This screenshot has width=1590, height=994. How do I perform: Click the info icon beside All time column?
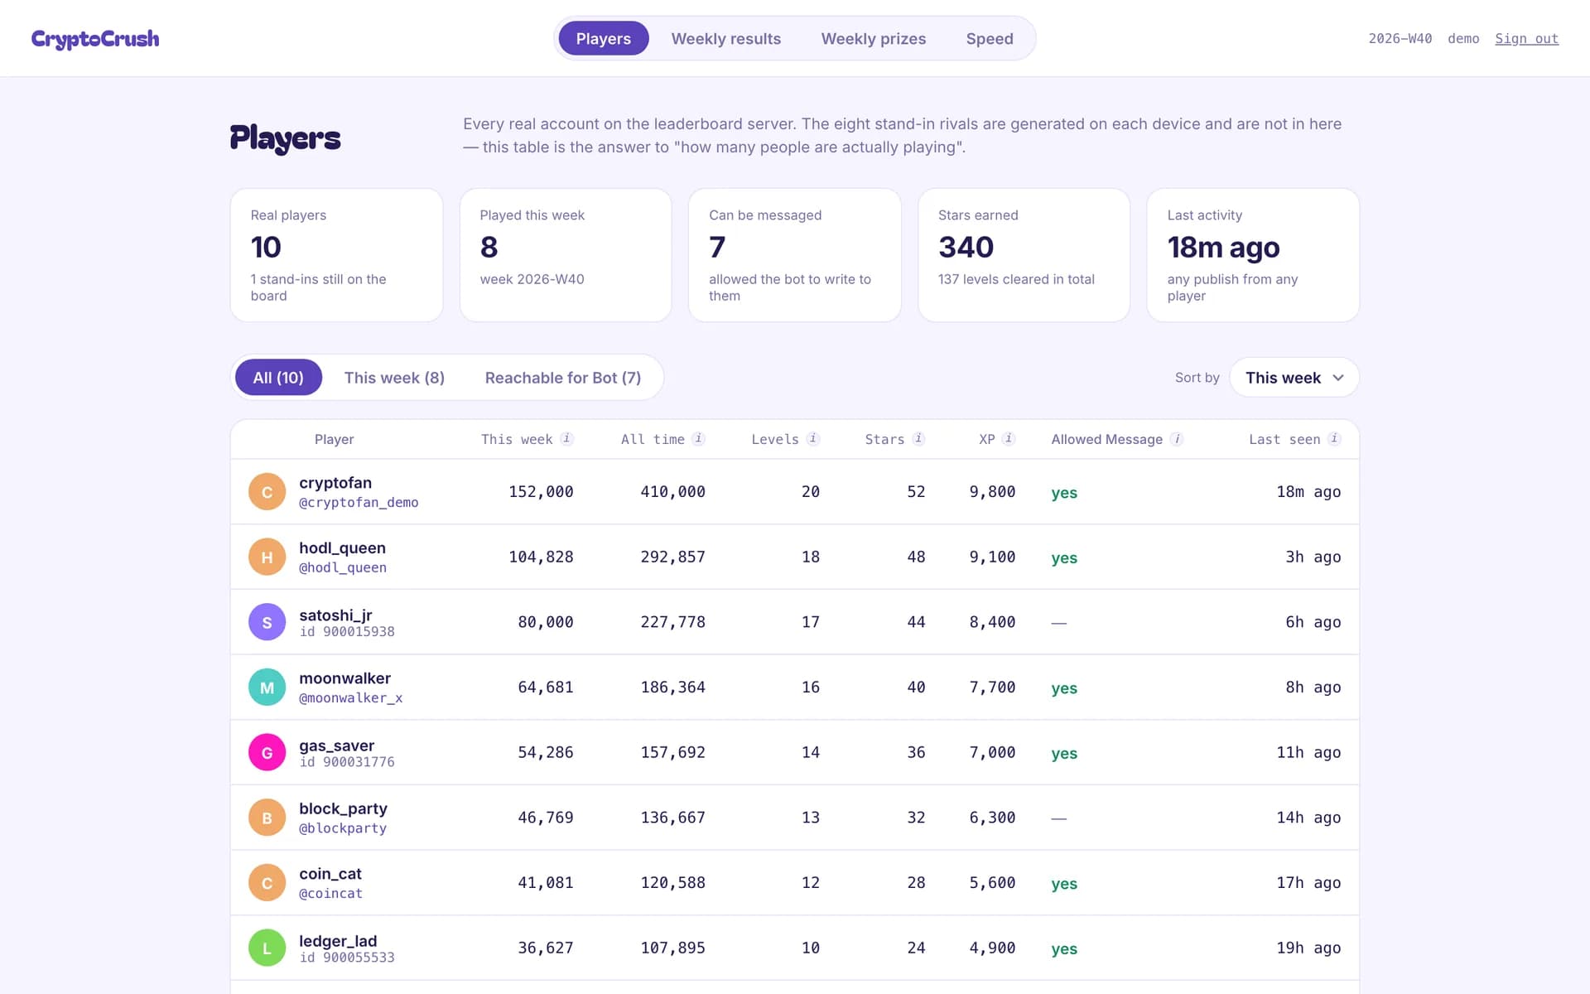699,439
